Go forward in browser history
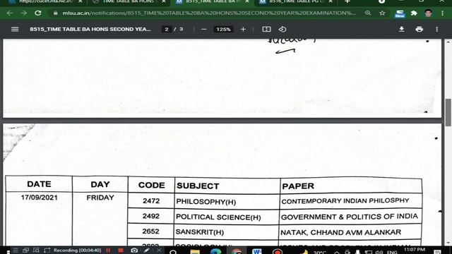The width and height of the screenshot is (452, 254). tap(23, 13)
